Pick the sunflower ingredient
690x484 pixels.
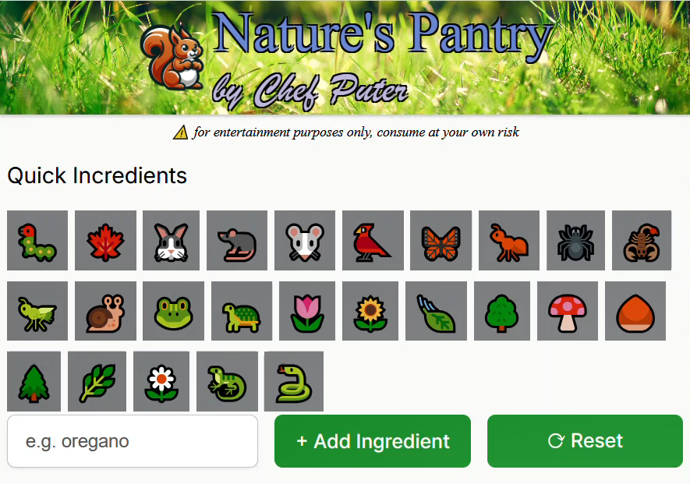point(370,311)
